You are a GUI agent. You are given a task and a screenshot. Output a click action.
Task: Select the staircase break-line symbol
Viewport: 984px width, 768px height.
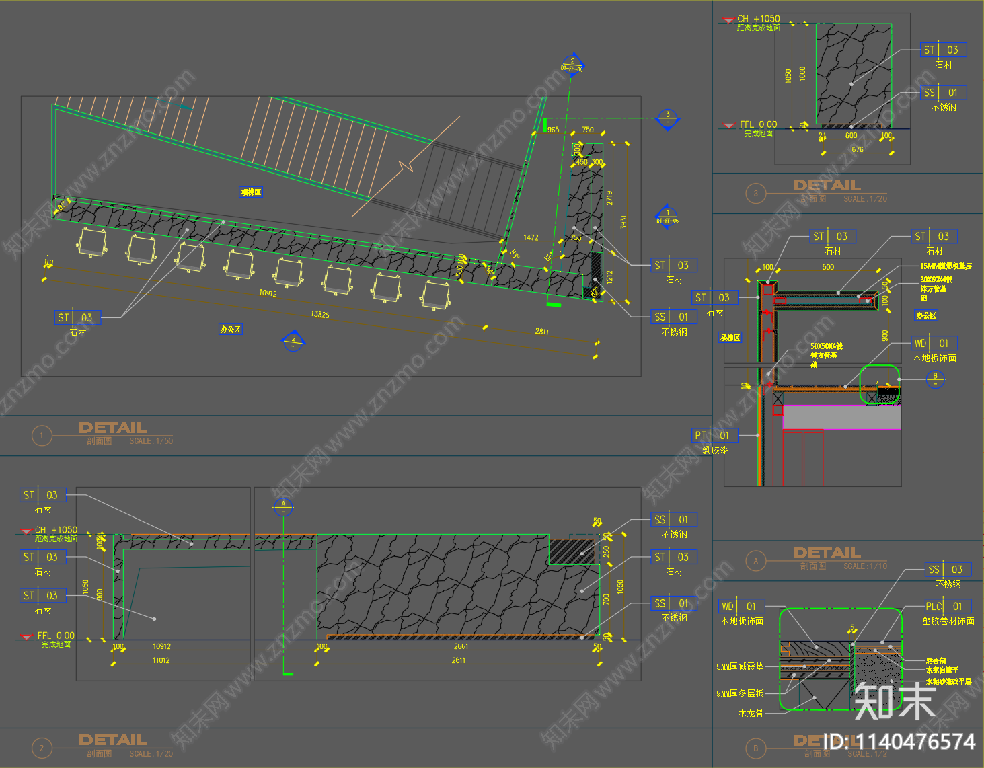pos(406,165)
